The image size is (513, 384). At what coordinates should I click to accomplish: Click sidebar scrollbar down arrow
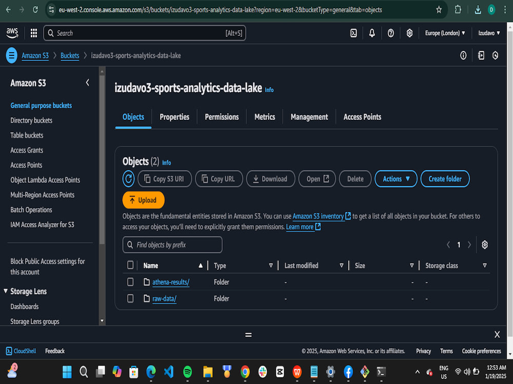102,321
